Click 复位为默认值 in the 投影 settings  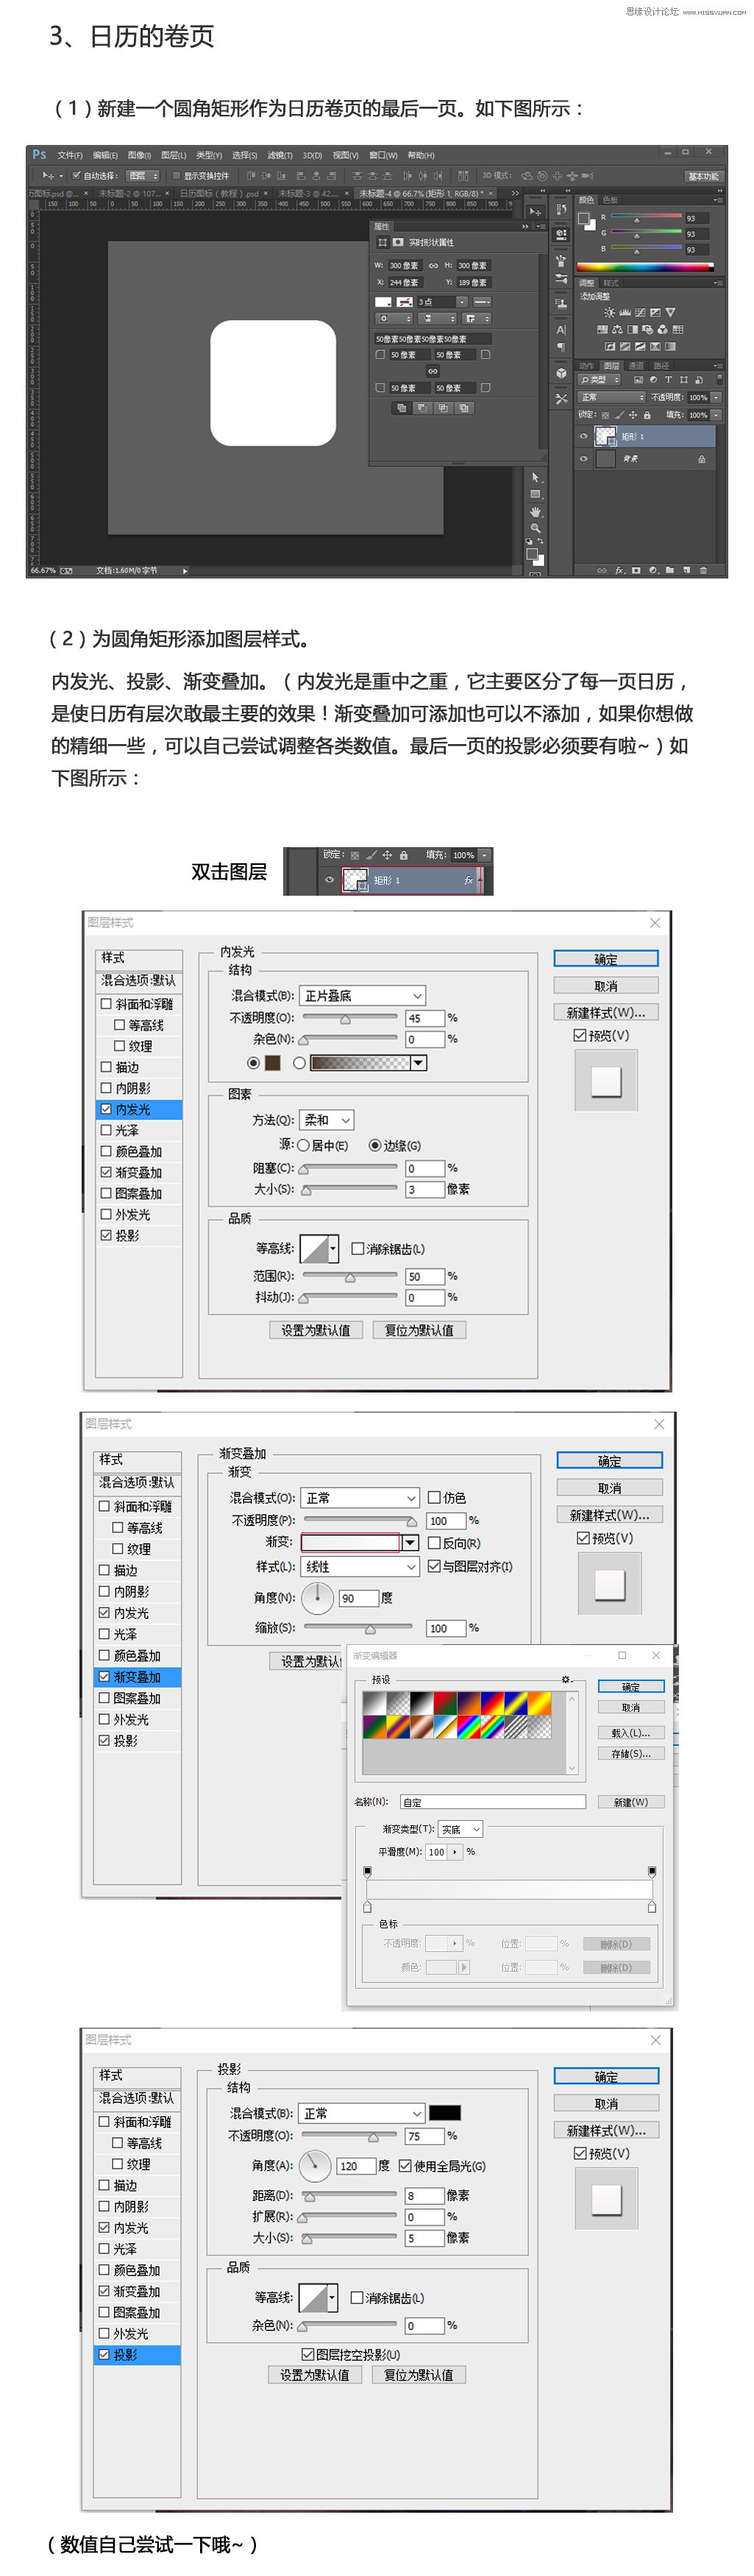[x=419, y=2375]
